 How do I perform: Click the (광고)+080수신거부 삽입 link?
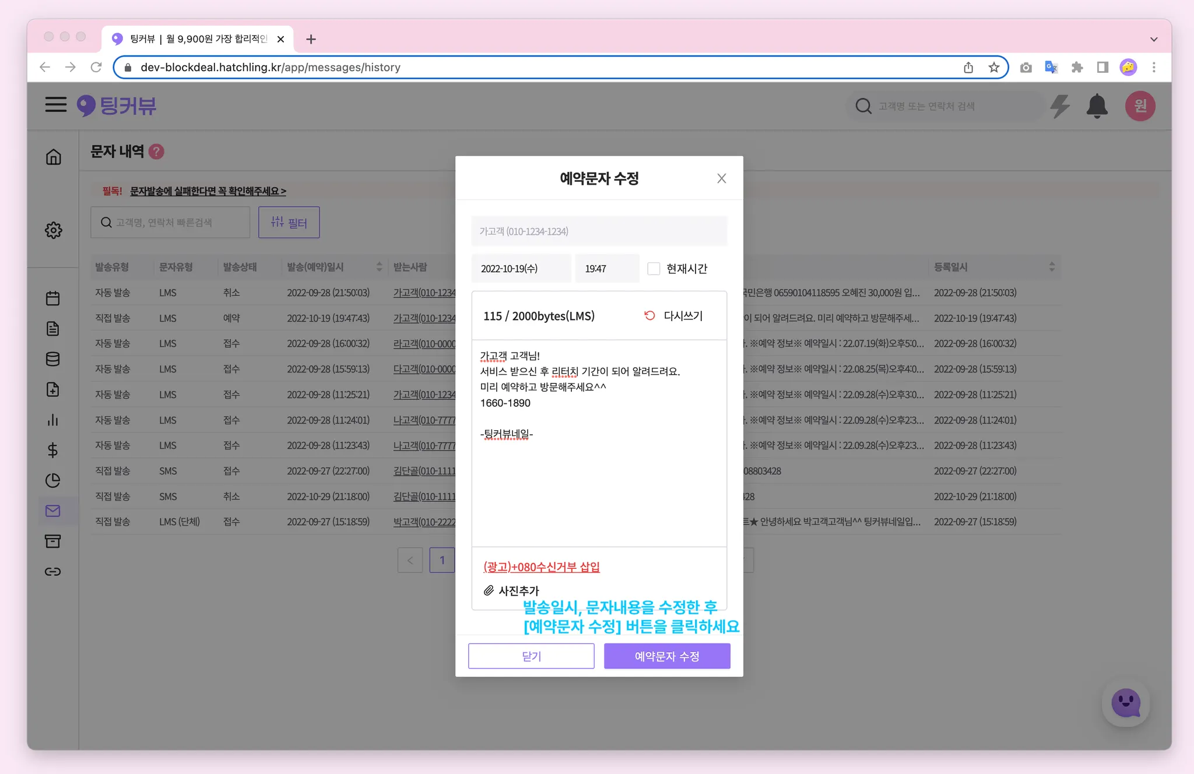541,567
